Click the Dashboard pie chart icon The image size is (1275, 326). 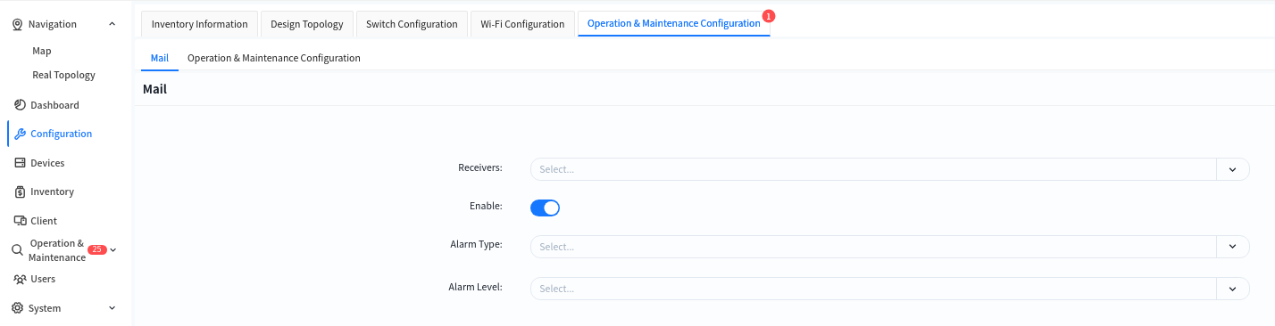20,105
